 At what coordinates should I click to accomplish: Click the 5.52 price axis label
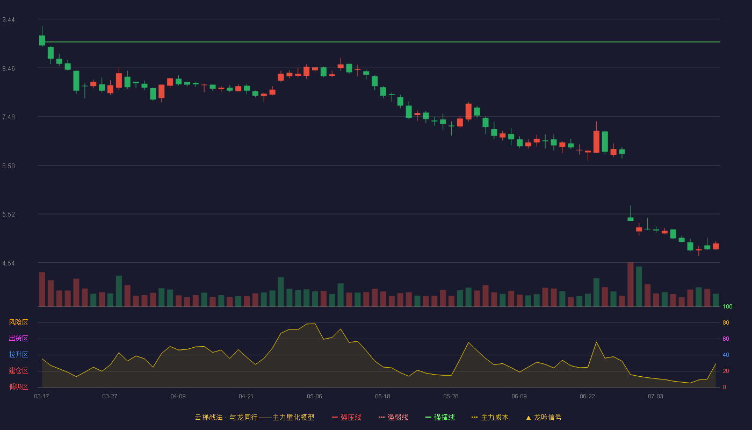(9, 214)
